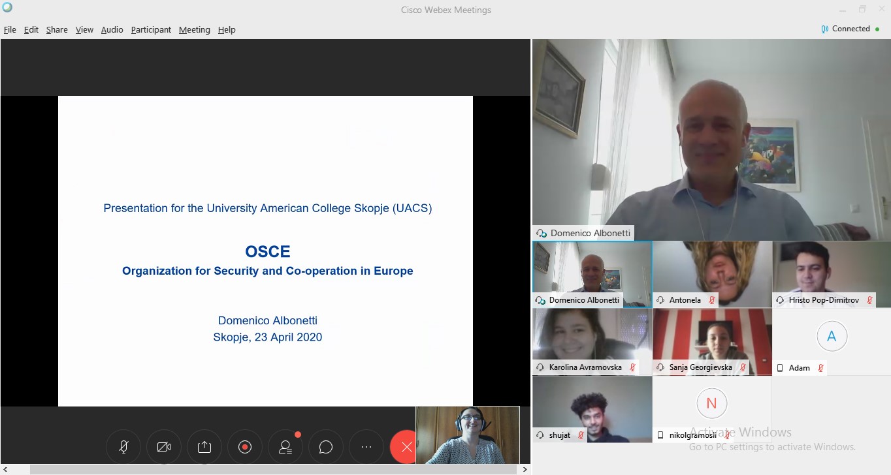Viewport: 891px width, 475px height.
Task: Select Karolina Avramovska video thumbnail
Action: pyautogui.click(x=592, y=341)
